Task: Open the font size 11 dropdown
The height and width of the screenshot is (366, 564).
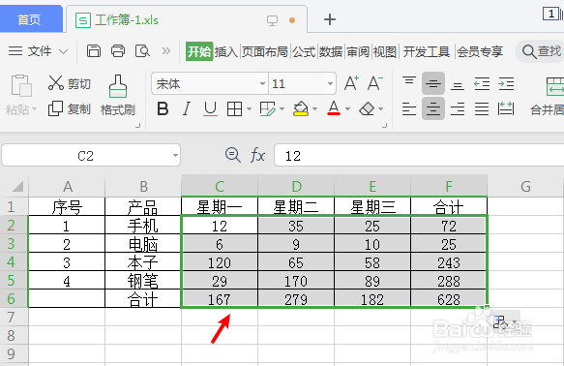Action: click(330, 84)
